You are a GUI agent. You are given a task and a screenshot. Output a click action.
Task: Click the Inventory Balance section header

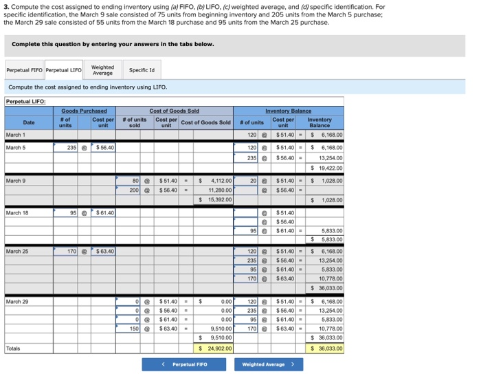pos(289,111)
